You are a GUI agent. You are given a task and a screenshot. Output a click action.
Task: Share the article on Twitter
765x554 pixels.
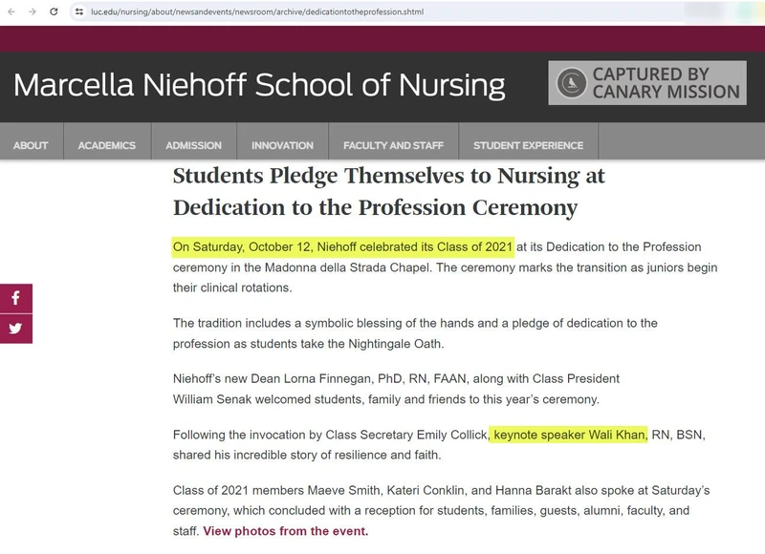point(16,329)
